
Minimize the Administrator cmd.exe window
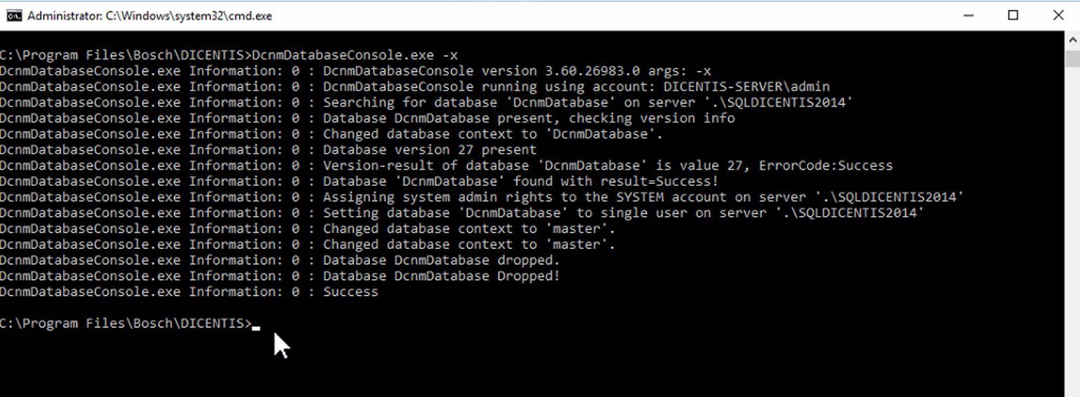(968, 15)
